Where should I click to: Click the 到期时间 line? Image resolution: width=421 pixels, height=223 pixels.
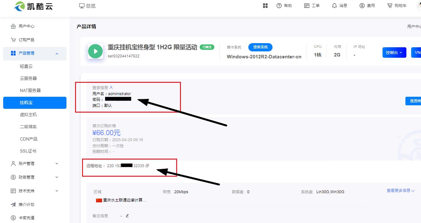tap(103, 152)
